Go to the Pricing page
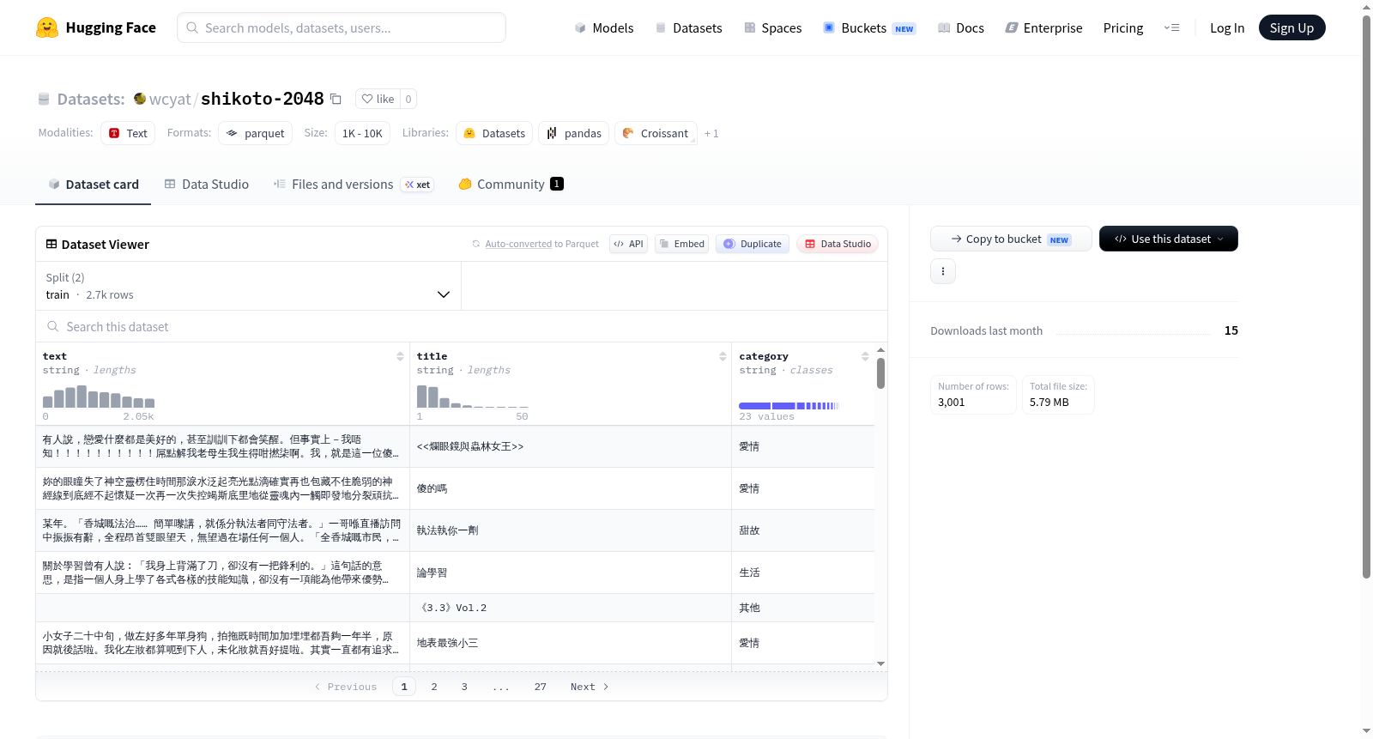Screen dimensions: 1373x739 pos(1123,27)
